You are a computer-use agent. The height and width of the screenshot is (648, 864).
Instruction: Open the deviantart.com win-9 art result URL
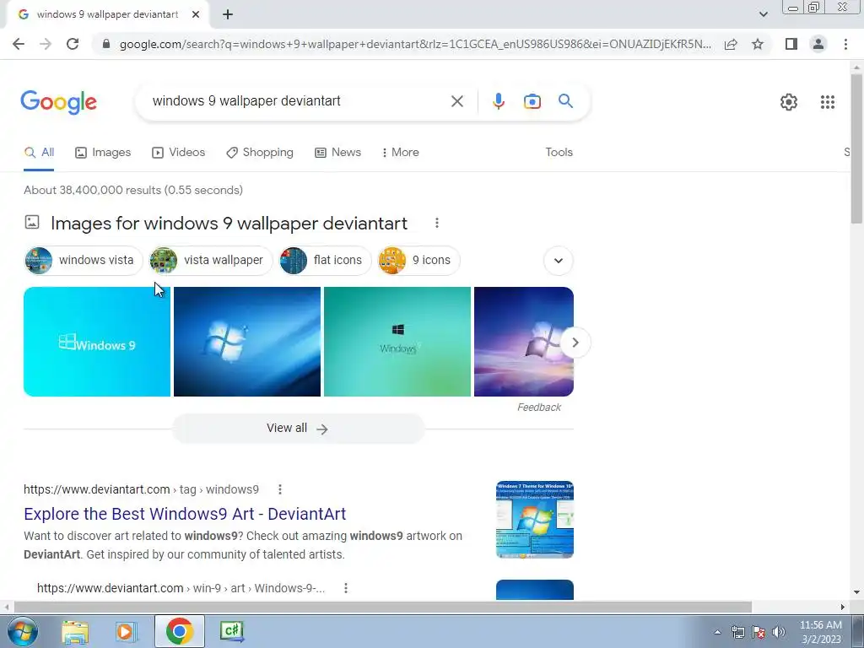coord(181,588)
